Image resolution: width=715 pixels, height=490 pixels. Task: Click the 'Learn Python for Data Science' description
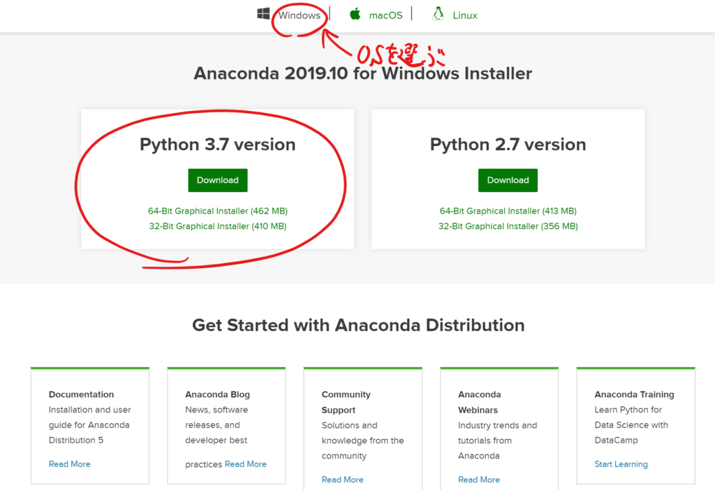631,425
